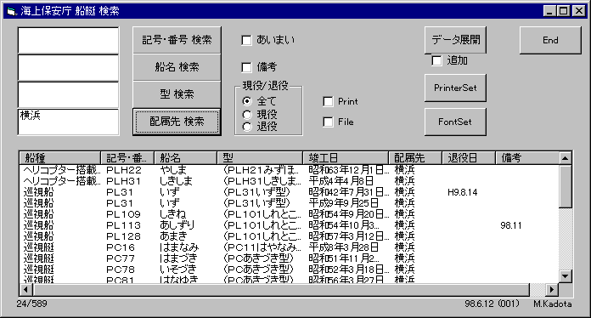Viewport: 591px width, 318px height.
Task: Toggle the File checkbox
Action: [x=329, y=122]
